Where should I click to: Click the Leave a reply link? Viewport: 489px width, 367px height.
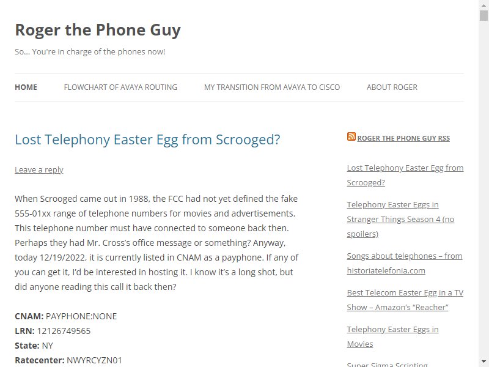point(39,170)
